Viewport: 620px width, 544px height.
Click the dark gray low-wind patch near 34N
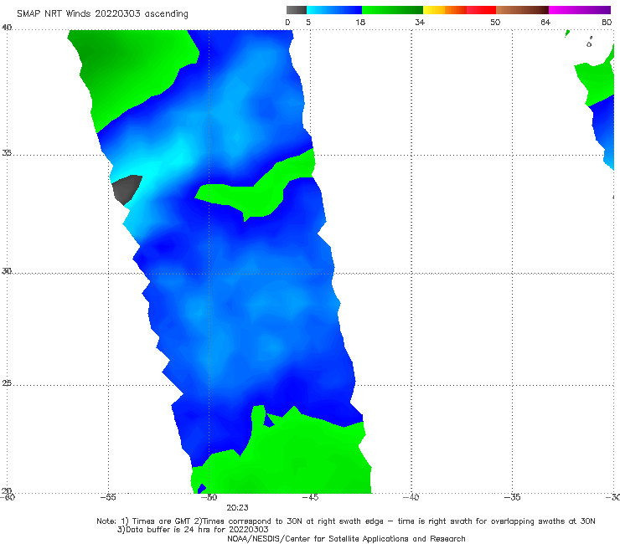click(x=127, y=188)
